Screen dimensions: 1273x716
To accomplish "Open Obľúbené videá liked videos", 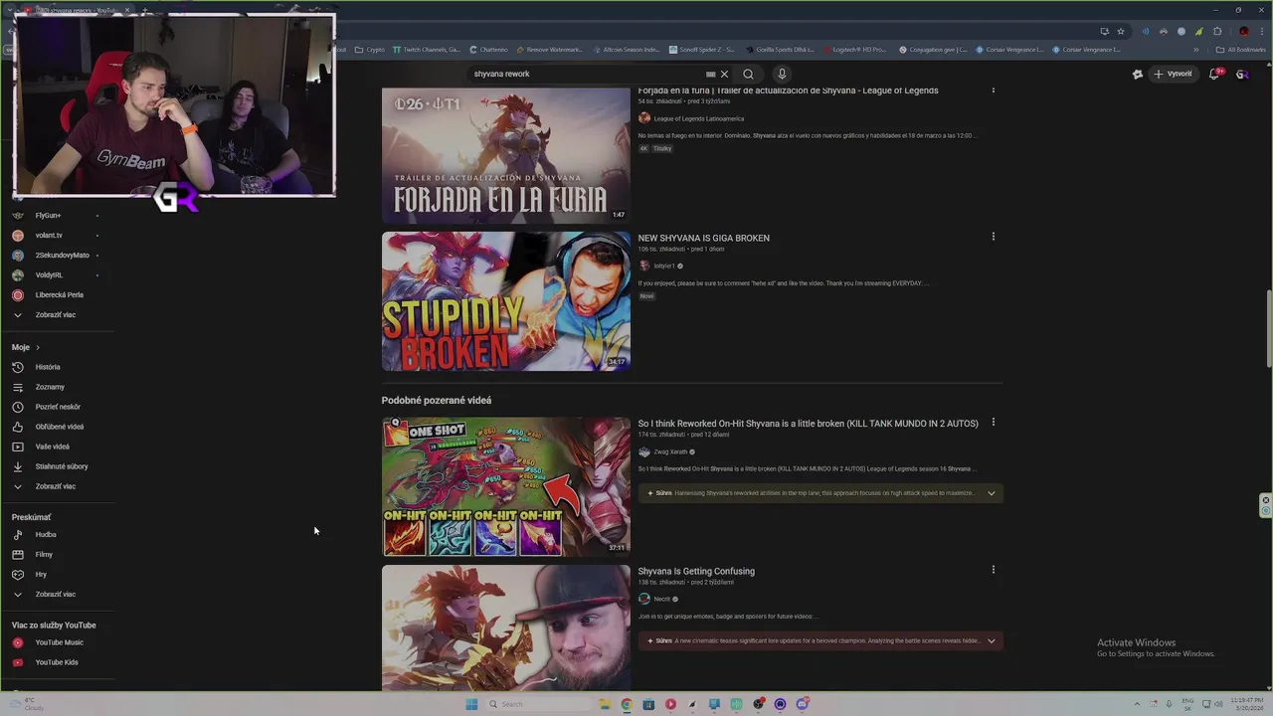I will pos(60,427).
